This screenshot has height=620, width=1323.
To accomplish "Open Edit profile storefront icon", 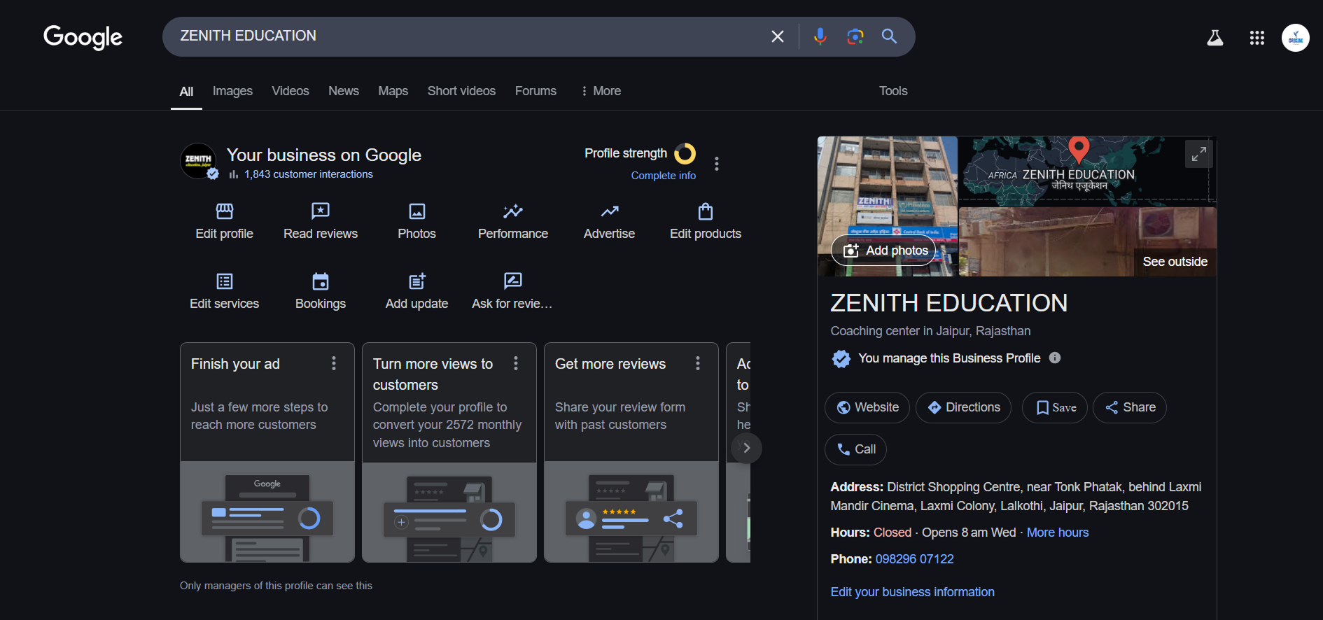I will tap(225, 211).
